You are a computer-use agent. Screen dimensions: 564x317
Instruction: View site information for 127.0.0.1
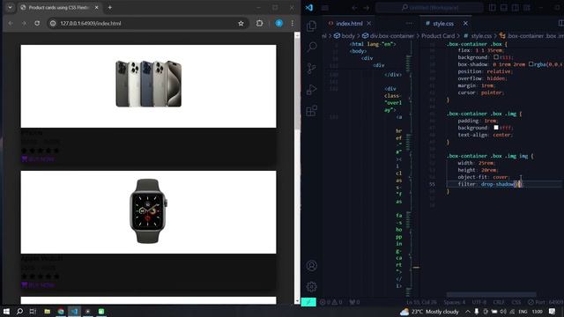[53, 24]
